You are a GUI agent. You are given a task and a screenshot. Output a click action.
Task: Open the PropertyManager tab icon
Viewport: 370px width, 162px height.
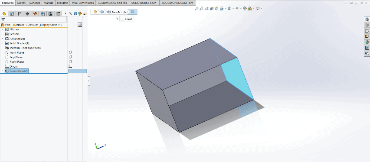click(12, 14)
